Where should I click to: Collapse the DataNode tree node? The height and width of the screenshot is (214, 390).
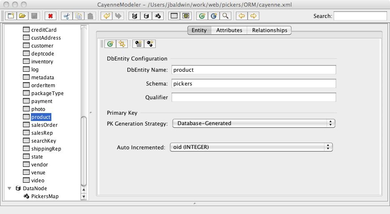click(x=9, y=189)
